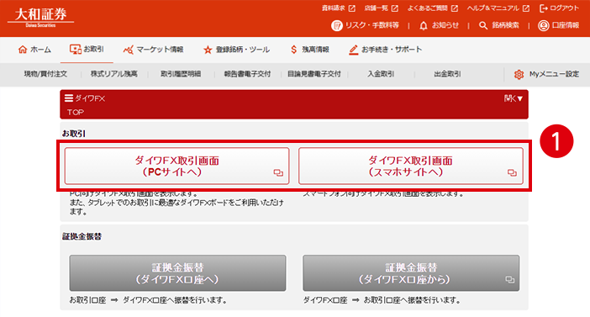The height and width of the screenshot is (317, 590).
Task: Click the new-window icon on PCサイトへ button
Action: [x=278, y=173]
